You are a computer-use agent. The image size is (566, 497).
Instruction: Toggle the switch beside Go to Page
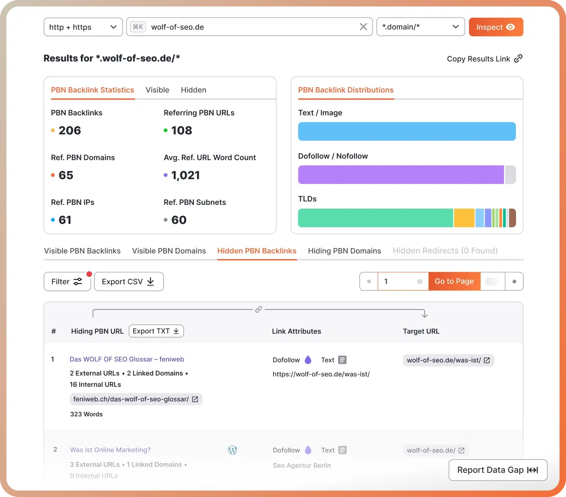(492, 282)
